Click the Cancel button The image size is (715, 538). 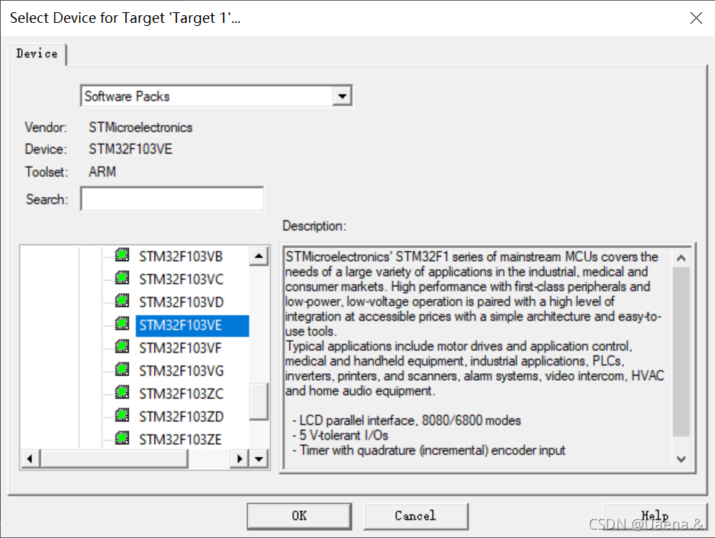[415, 516]
